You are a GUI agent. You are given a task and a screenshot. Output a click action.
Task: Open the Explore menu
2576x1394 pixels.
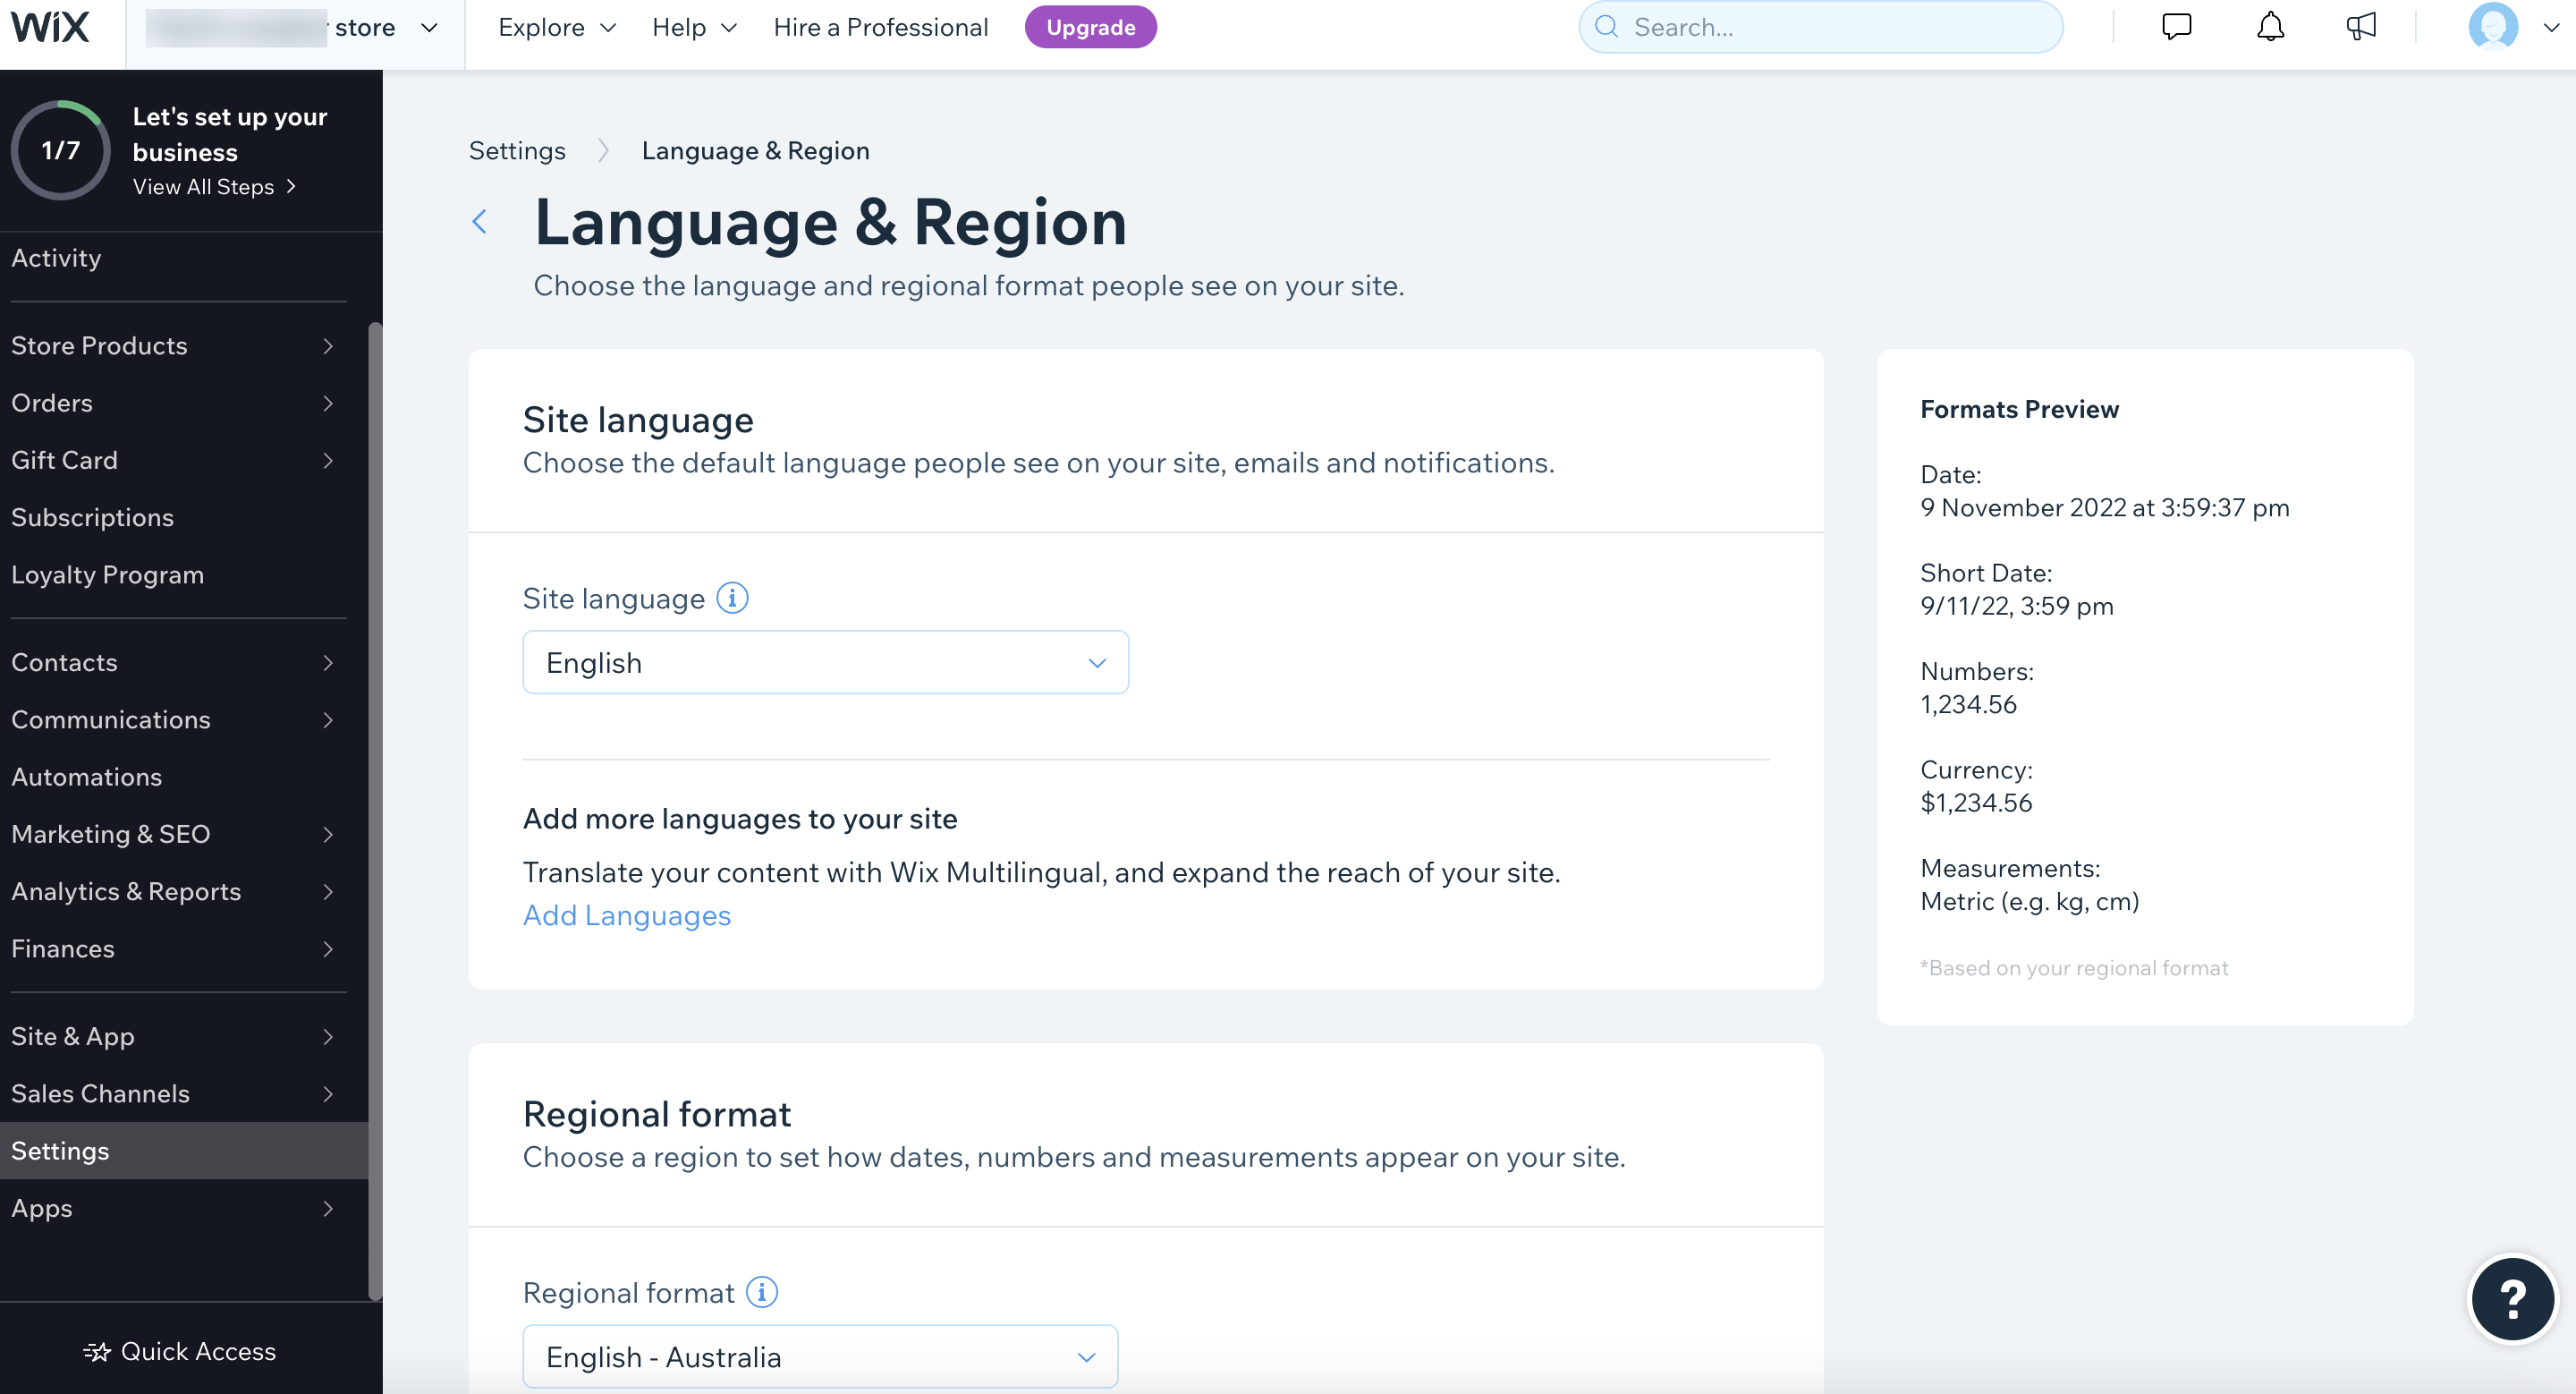click(556, 28)
